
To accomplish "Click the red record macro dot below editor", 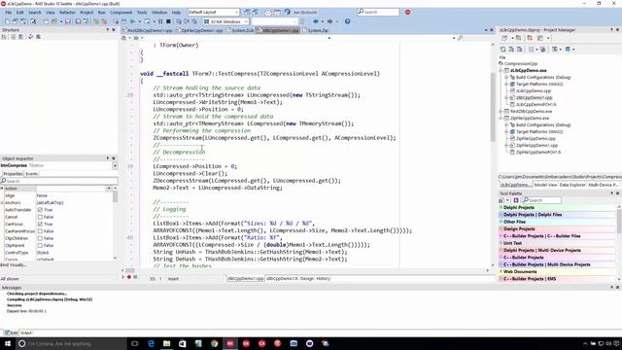I will coord(129,277).
